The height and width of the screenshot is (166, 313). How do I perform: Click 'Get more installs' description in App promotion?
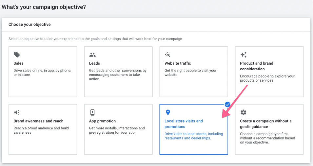click(117, 130)
